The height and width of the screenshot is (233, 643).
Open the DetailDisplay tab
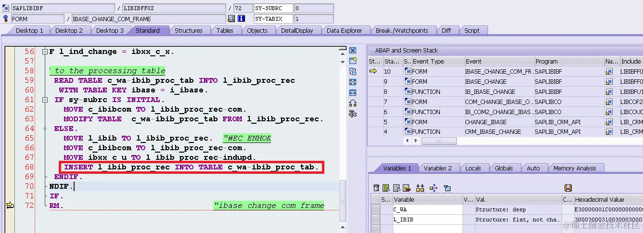pyautogui.click(x=297, y=30)
